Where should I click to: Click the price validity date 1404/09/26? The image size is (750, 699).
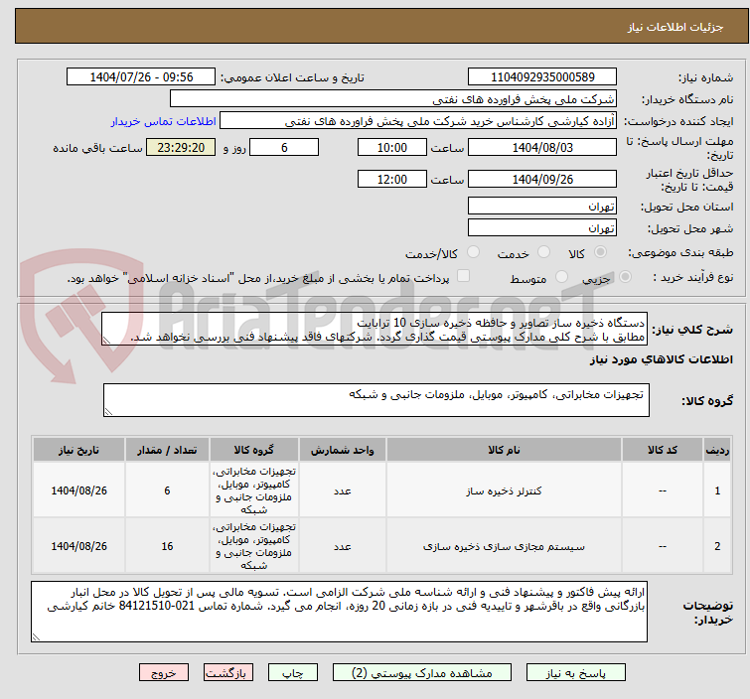[542, 179]
